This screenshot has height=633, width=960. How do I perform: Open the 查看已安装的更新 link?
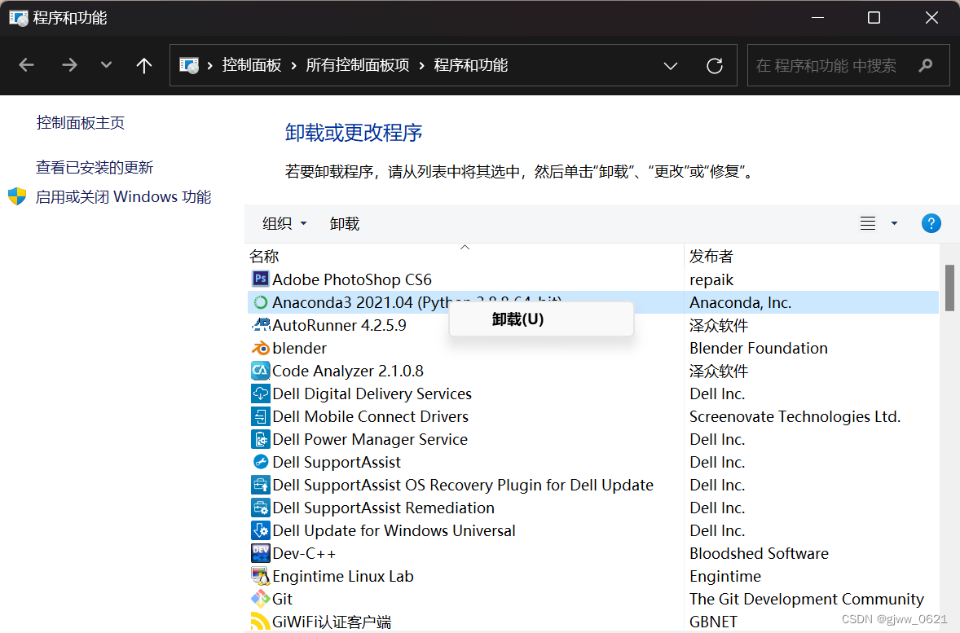tap(95, 167)
